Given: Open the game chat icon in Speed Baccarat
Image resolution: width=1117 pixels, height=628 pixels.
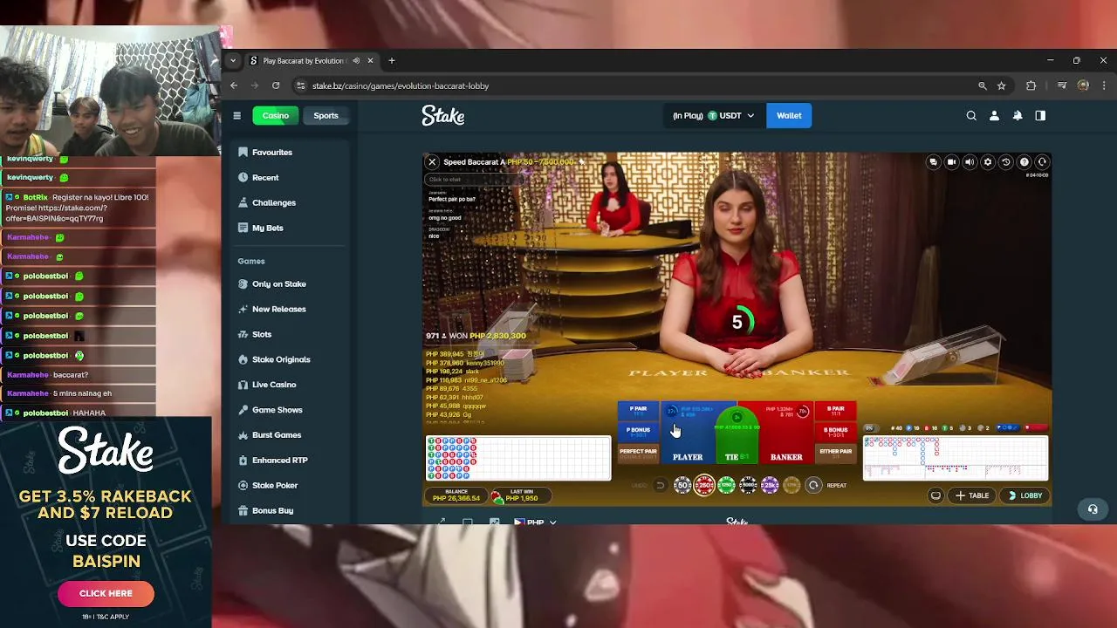Looking at the screenshot, I should 933,162.
